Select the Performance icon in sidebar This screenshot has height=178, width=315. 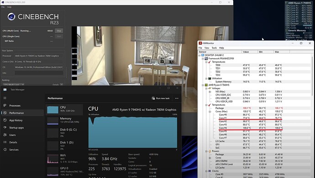click(5, 113)
